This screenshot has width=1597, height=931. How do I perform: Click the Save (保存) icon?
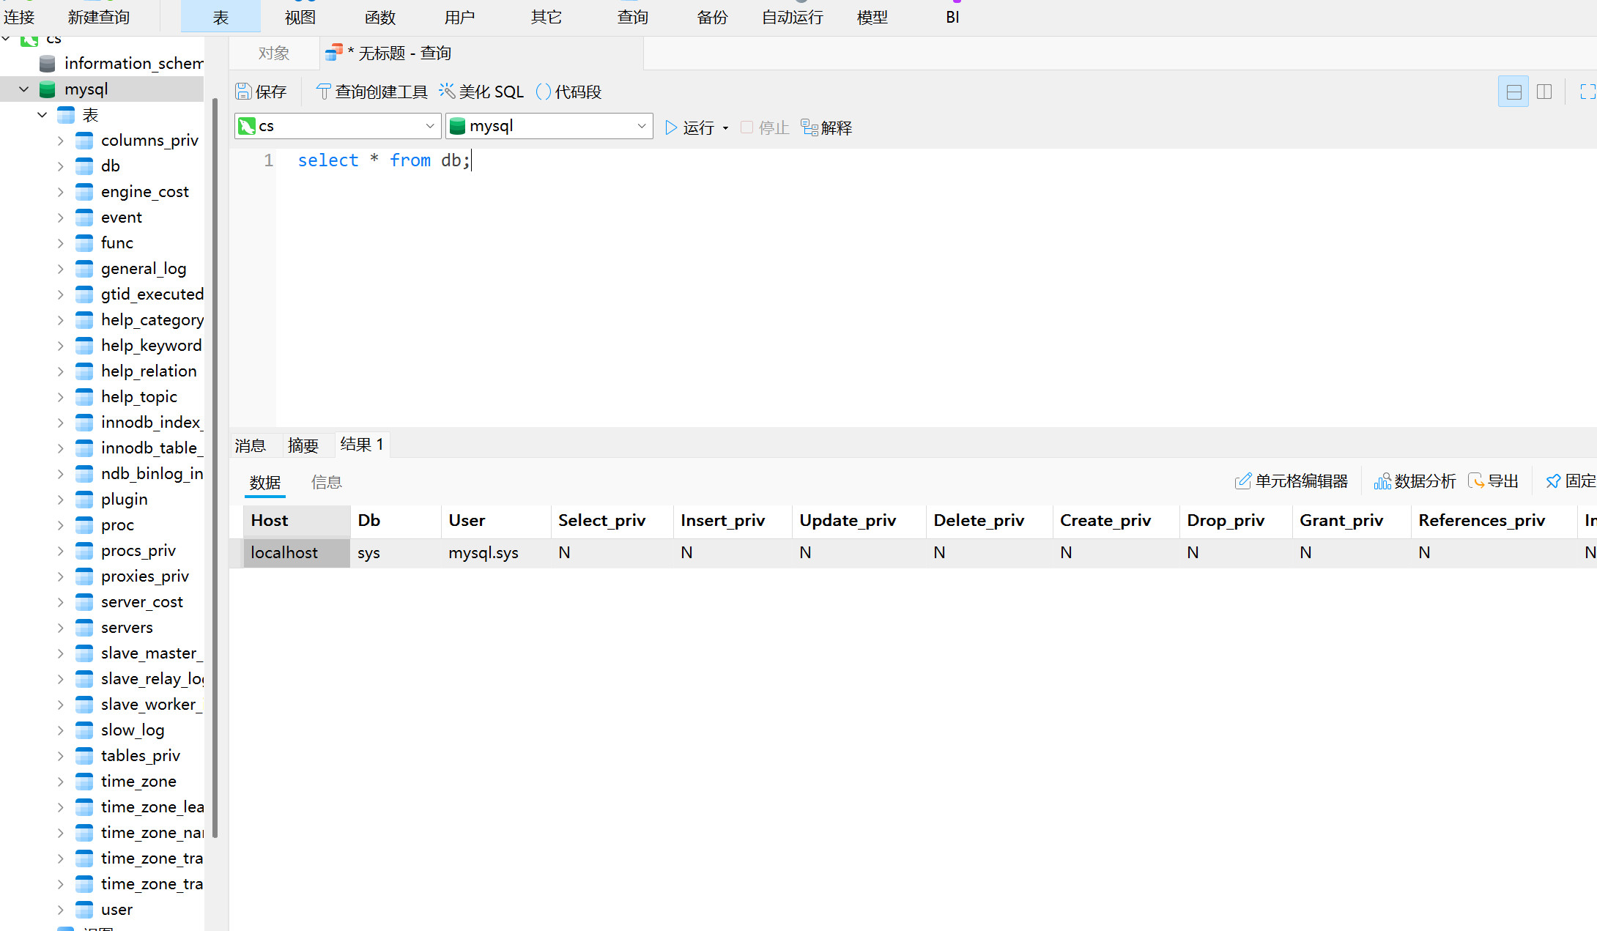coord(244,92)
